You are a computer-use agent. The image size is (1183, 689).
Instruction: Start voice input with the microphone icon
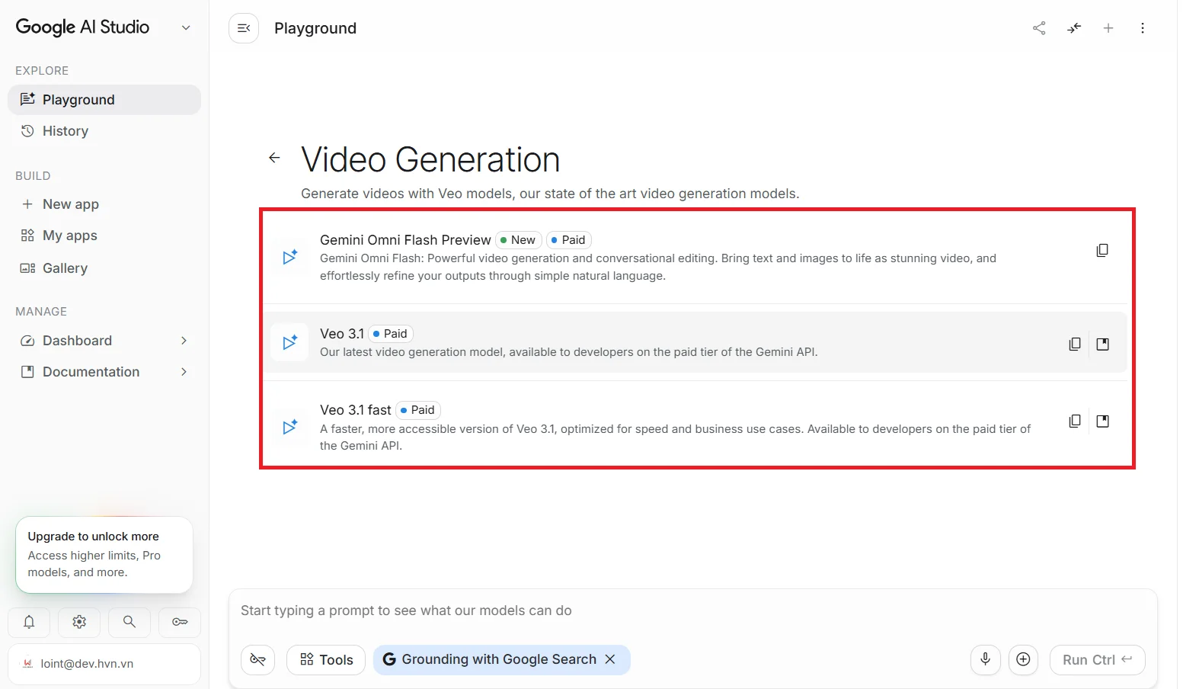(x=985, y=659)
